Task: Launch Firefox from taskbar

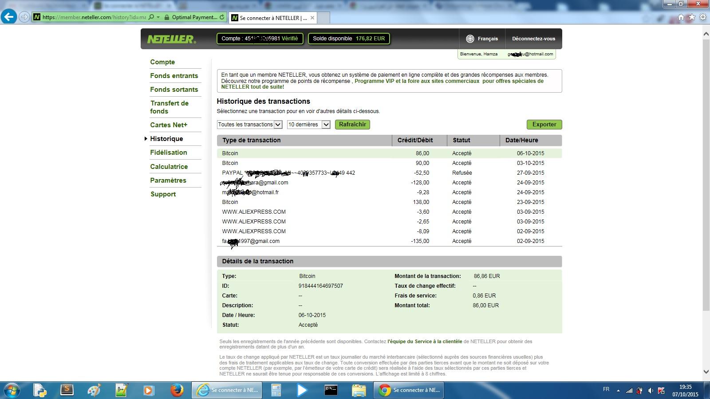Action: click(177, 390)
